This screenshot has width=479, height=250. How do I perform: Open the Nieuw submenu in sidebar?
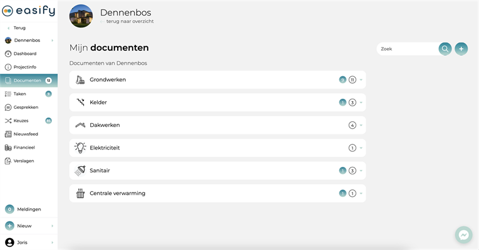pos(28,226)
